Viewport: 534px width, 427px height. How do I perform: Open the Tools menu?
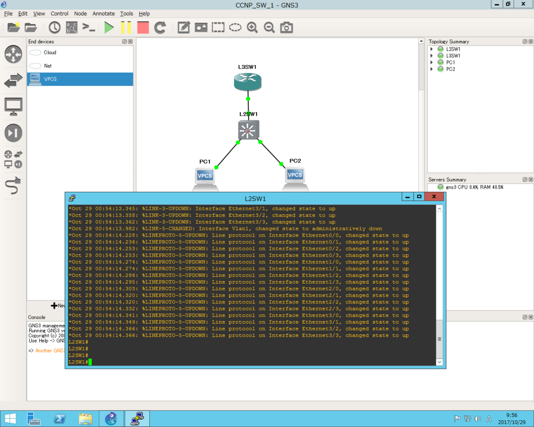point(126,14)
